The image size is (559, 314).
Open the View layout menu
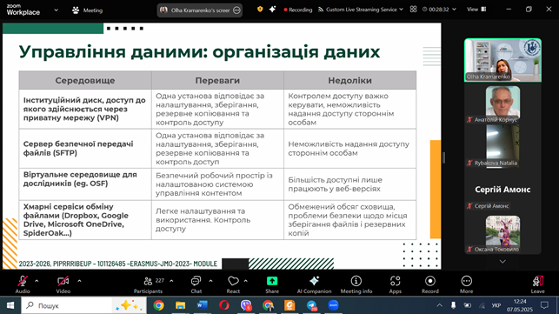(476, 10)
